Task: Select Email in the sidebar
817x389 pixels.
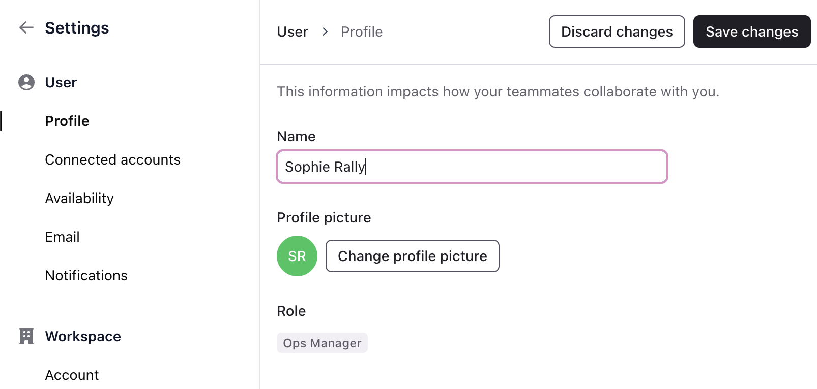Action: point(62,237)
